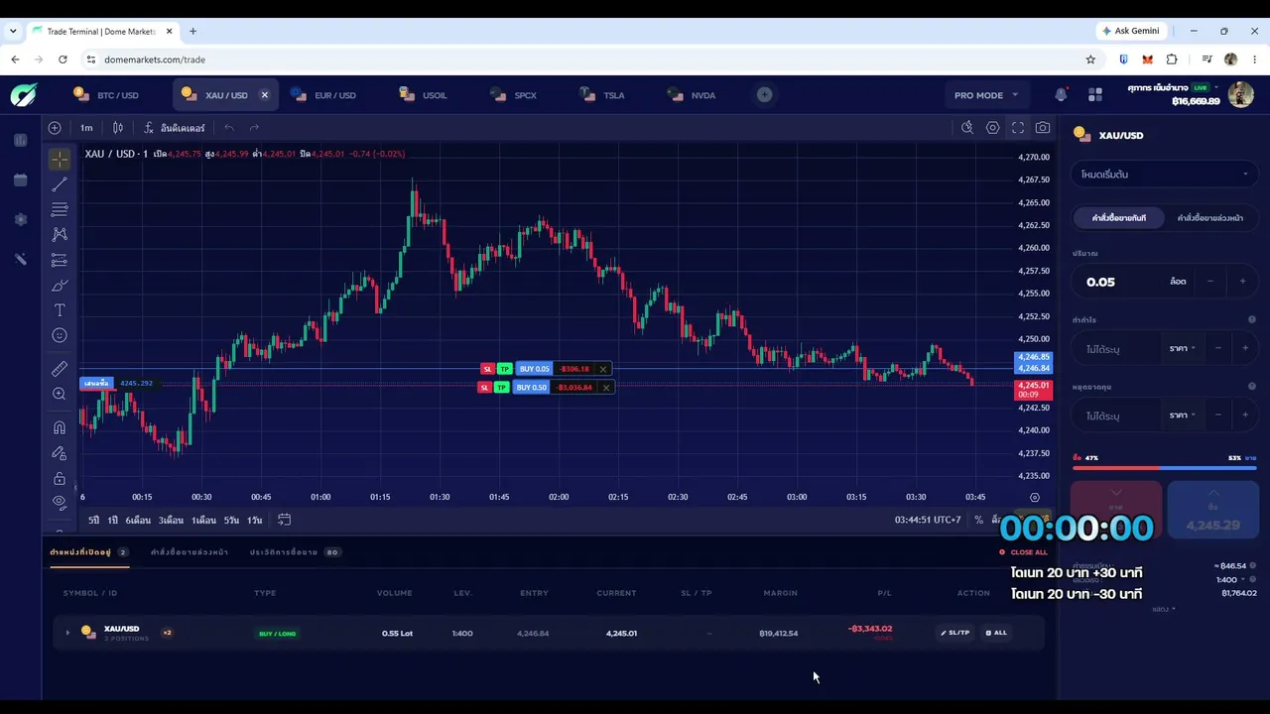Click the quick search icon in chart toolbar

(967, 128)
